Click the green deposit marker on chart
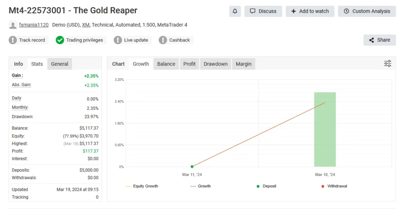Screen dimensions: 397x209 coord(192,166)
